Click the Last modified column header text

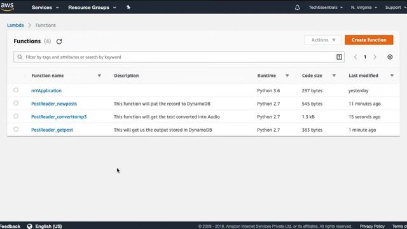[363, 76]
